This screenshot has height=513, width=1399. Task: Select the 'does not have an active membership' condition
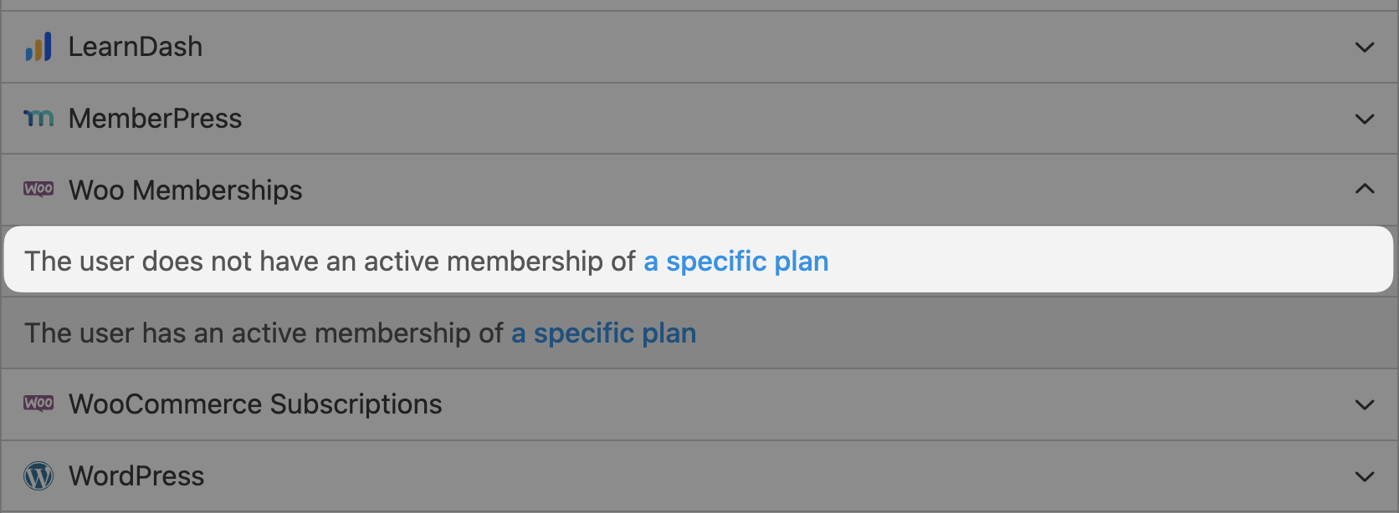[330, 262]
